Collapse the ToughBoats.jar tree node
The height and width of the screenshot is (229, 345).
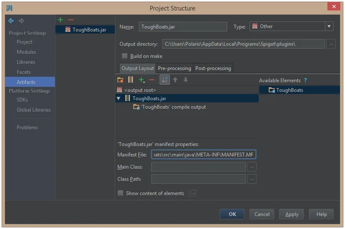click(119, 99)
